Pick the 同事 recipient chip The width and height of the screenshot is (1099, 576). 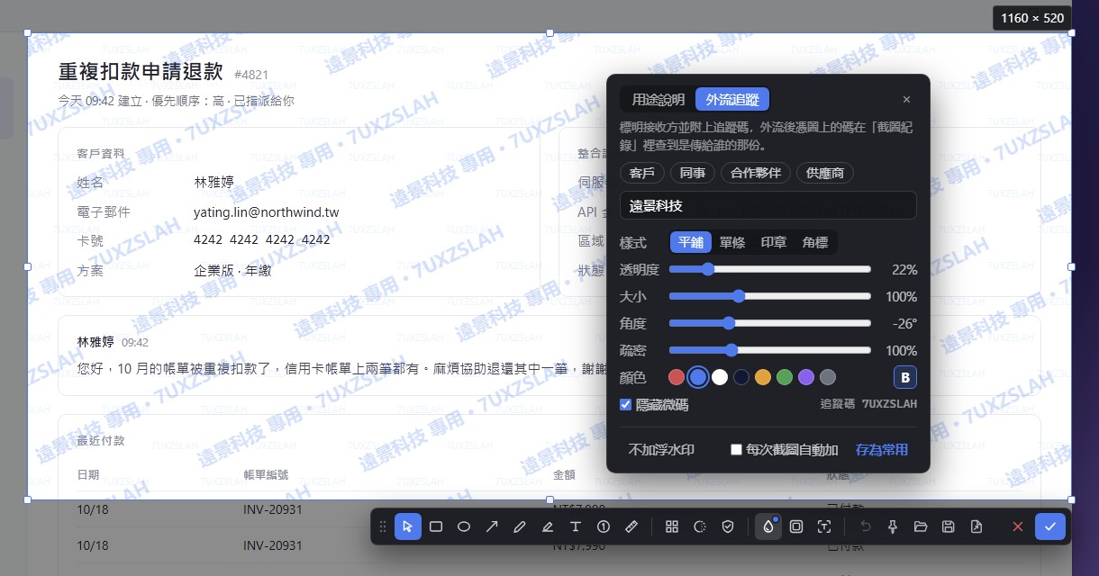pos(693,173)
